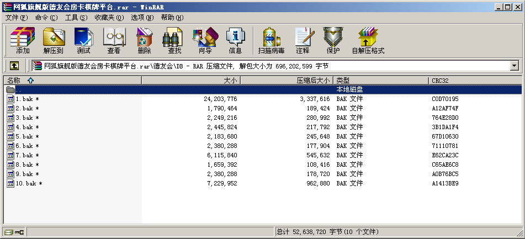
Task: Click file icon of 6.bak
Action: [x=10, y=146]
